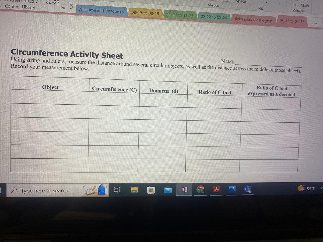Click Ink to Text button
Image resolution: width=323 pixels, height=242 pixels.
point(293,3)
